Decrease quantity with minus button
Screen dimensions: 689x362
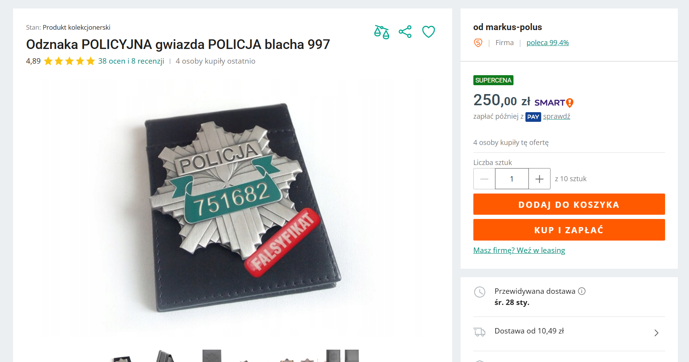point(485,179)
